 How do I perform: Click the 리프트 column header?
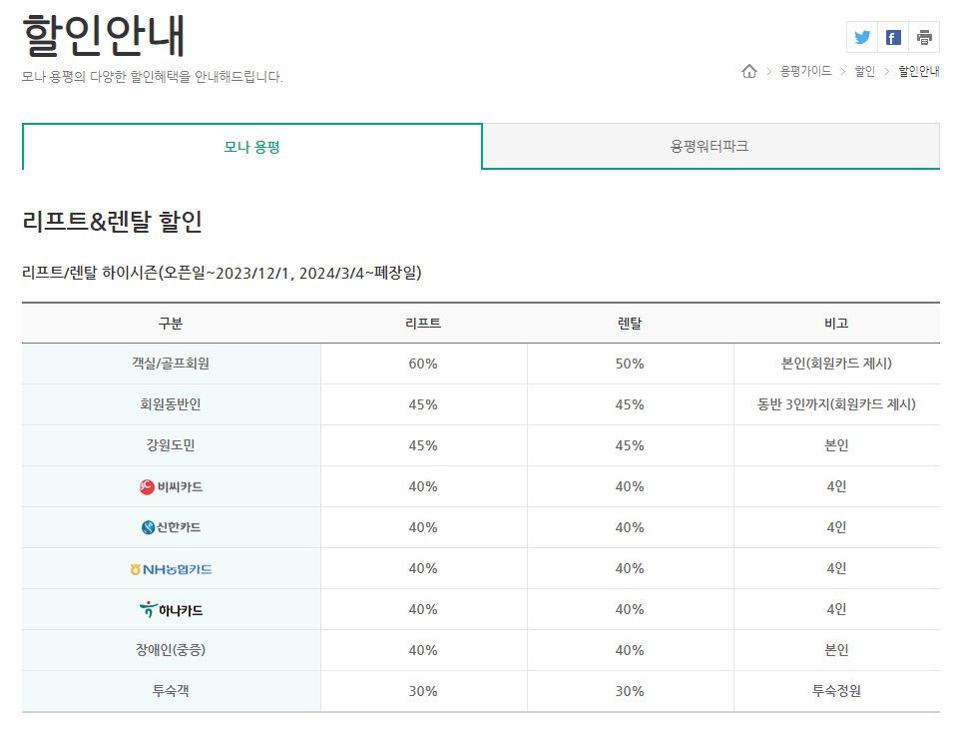coord(424,321)
